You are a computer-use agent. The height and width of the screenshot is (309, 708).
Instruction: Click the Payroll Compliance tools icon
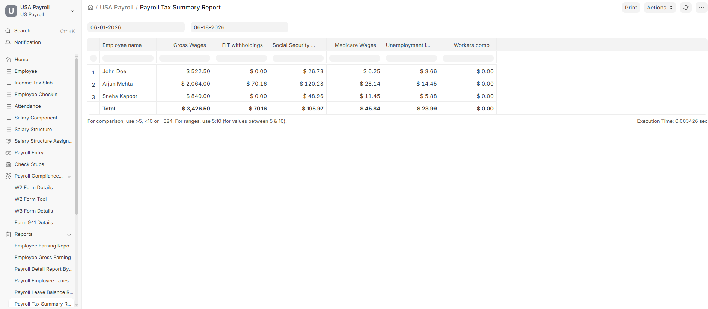pyautogui.click(x=8, y=176)
